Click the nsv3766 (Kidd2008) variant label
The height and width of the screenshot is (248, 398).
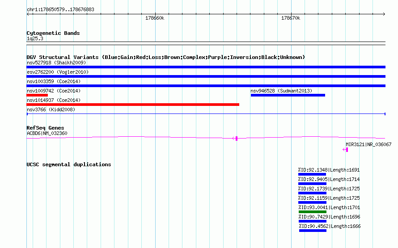51,109
